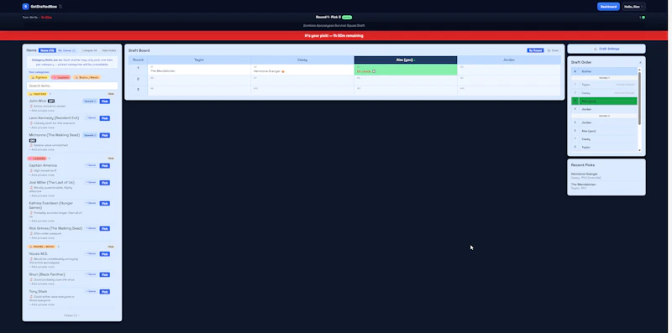Click the note icon under Shuri
Screen dimensions: 672x333
click(31, 279)
